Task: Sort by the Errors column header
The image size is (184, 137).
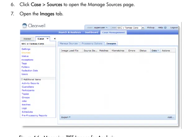Action: pos(132,51)
